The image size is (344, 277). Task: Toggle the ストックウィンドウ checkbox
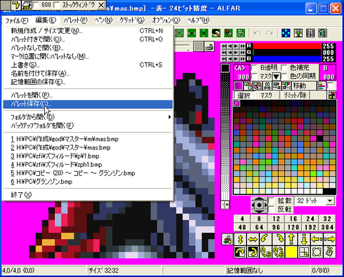tap(57, 5)
